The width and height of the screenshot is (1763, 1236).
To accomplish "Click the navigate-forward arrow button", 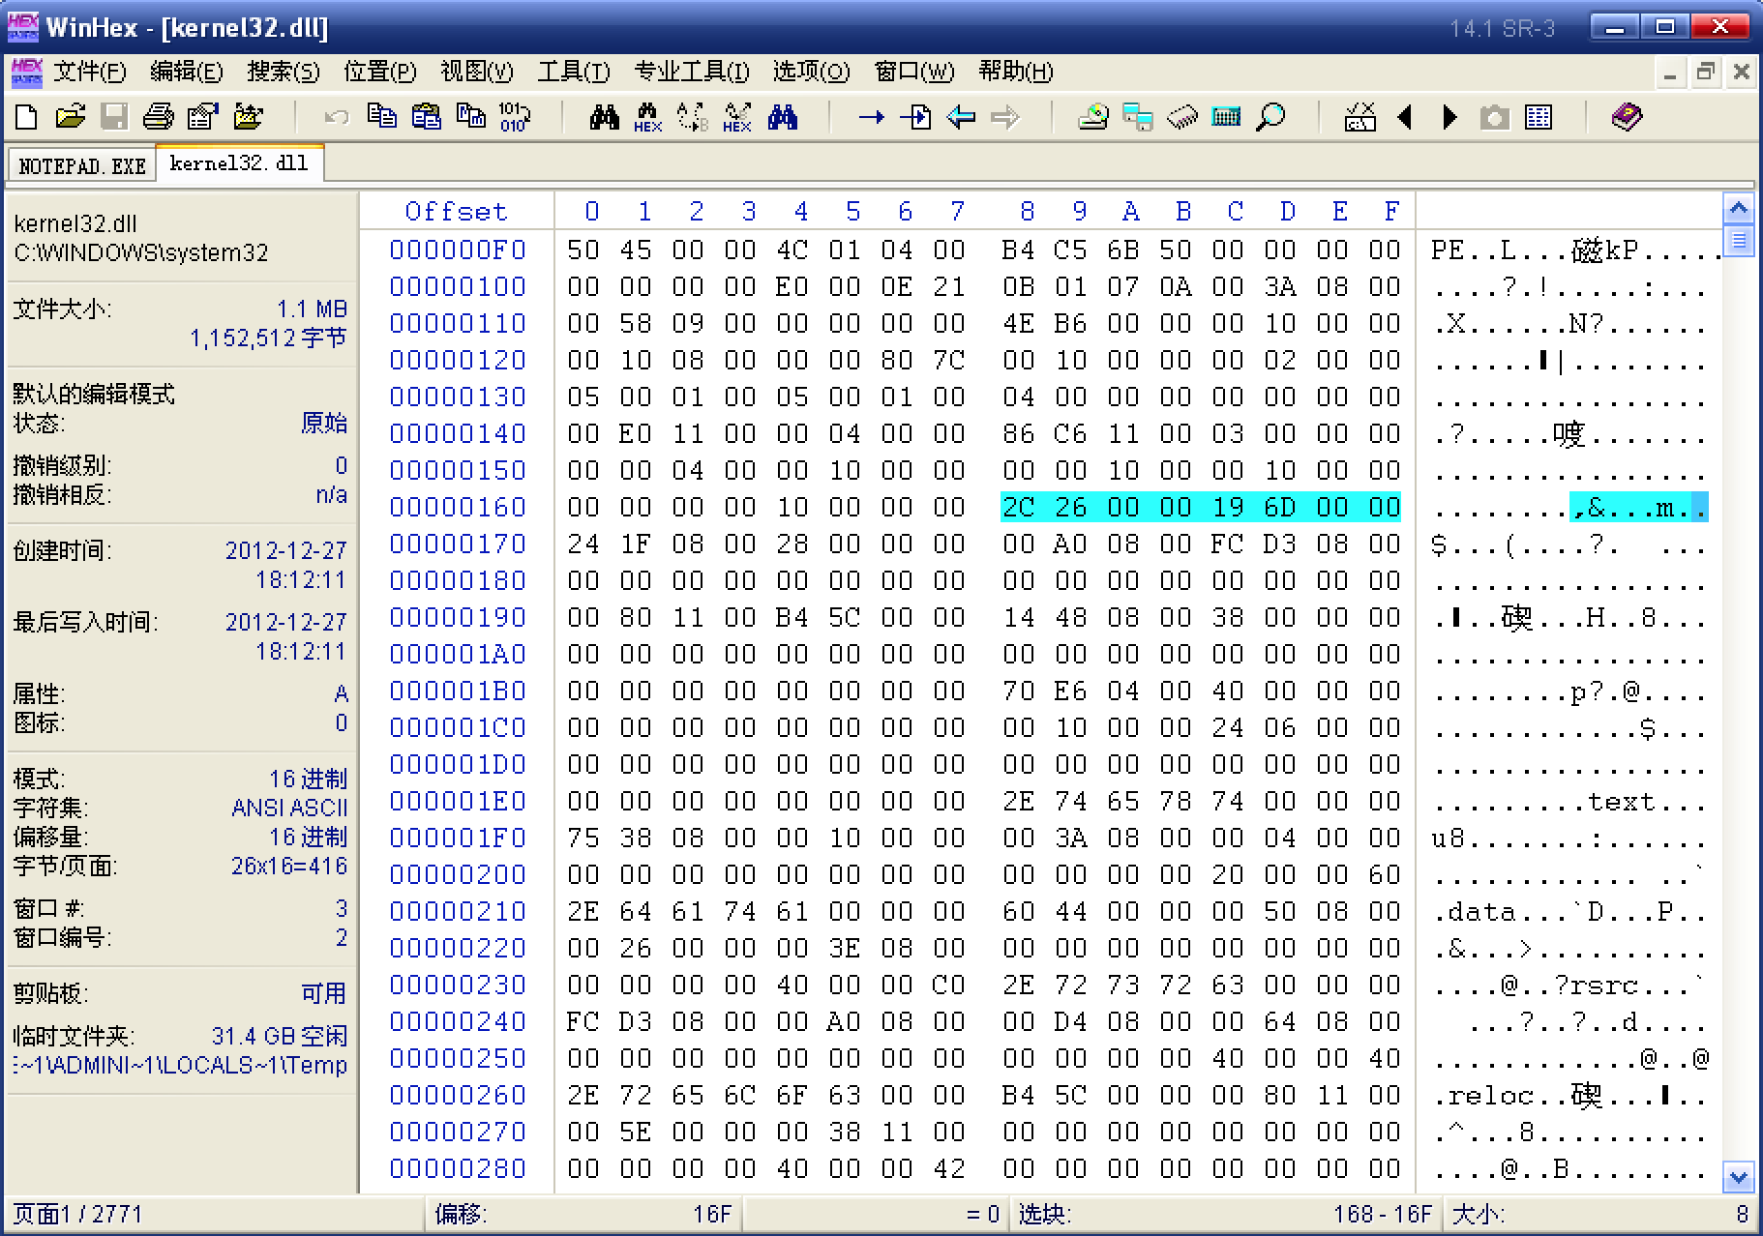I will [x=1004, y=117].
